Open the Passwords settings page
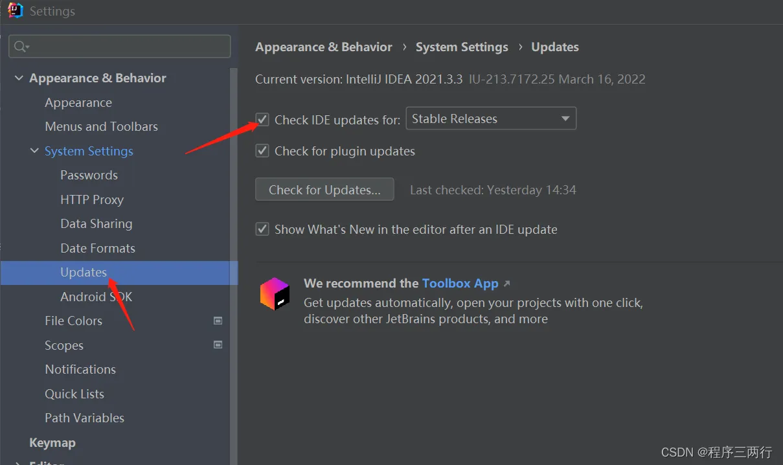 pyautogui.click(x=89, y=176)
